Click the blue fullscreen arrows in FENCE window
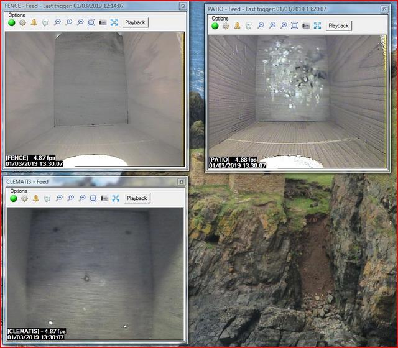Screen dimensions: 398x348 114,22
